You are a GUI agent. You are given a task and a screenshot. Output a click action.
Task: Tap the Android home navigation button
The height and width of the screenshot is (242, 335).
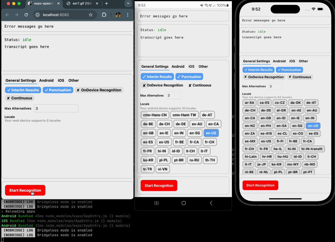(183, 203)
